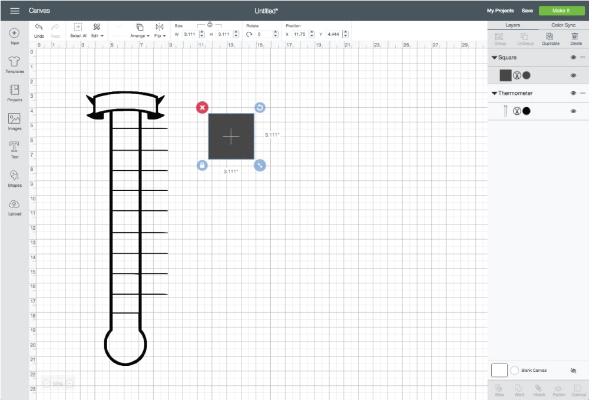The height and width of the screenshot is (400, 589).
Task: Delete the square using red X handle
Action: click(x=202, y=107)
